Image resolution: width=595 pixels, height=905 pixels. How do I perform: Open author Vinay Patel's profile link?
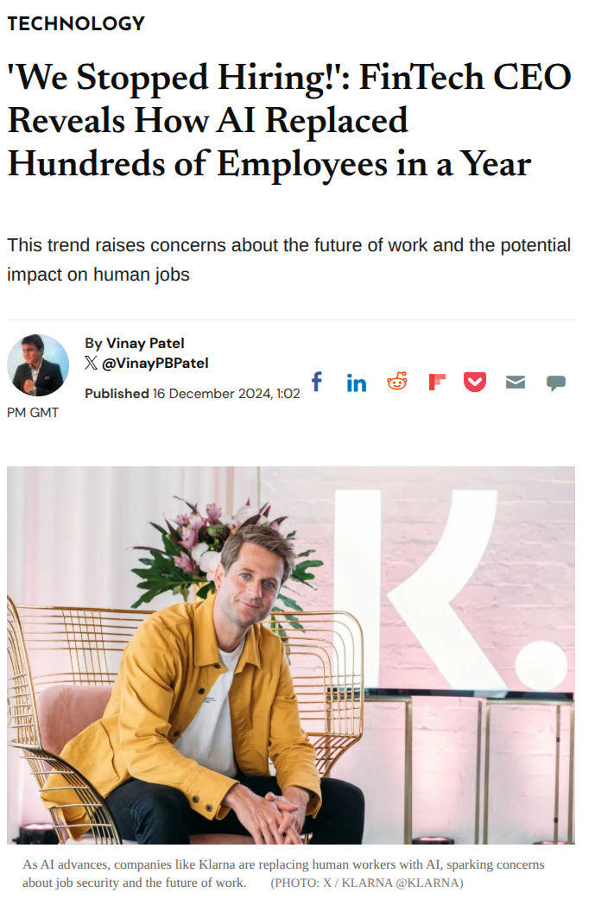pyautogui.click(x=145, y=343)
